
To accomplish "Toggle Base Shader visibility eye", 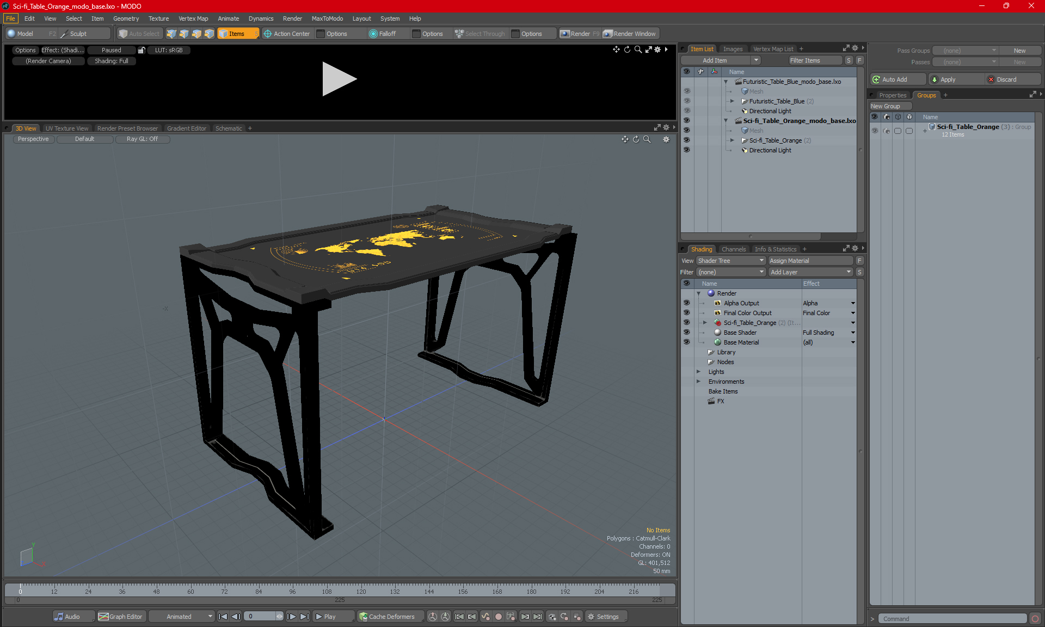I will [x=687, y=333].
